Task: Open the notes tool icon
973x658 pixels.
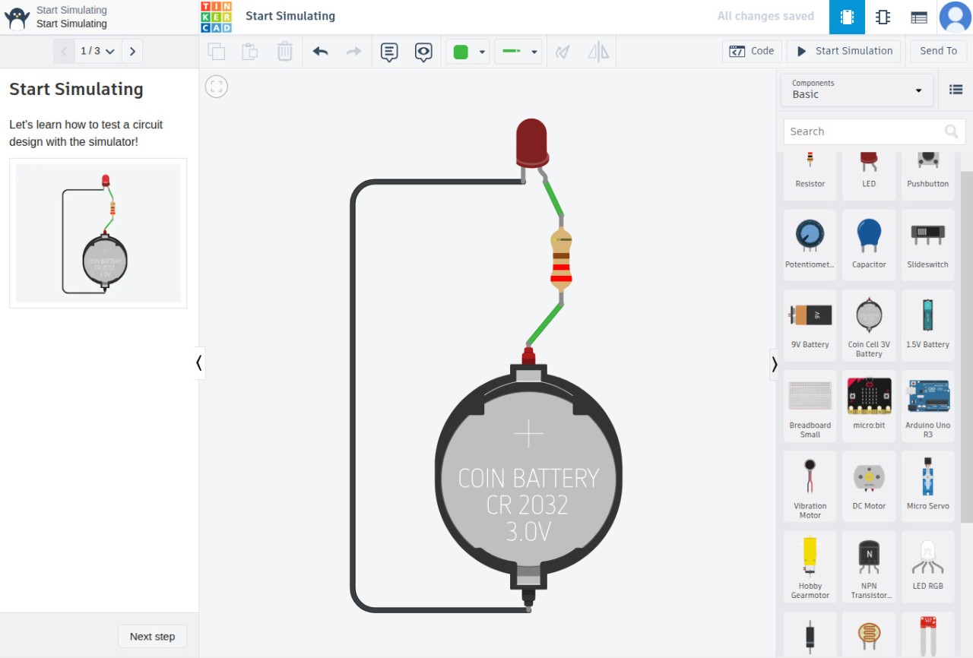Action: [x=389, y=52]
